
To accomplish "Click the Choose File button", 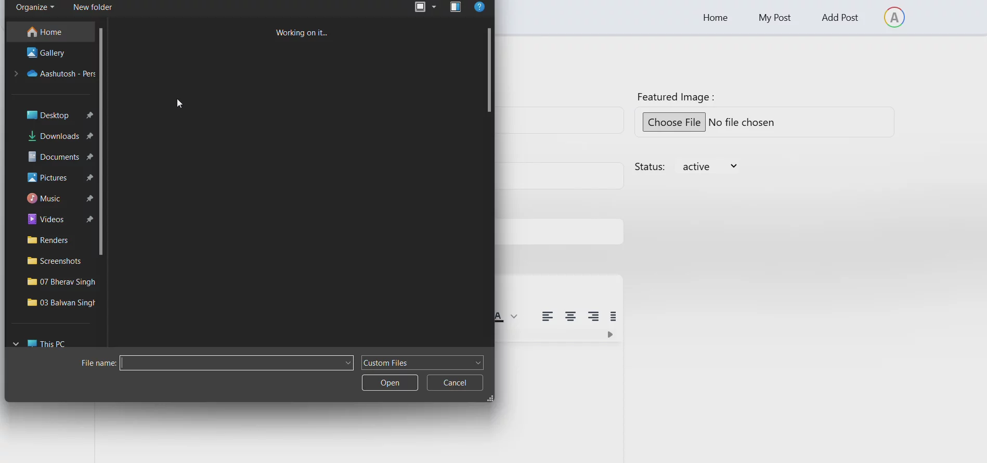I will (674, 122).
